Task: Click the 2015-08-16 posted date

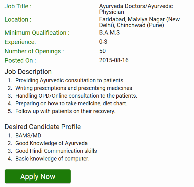Action: pos(114,60)
